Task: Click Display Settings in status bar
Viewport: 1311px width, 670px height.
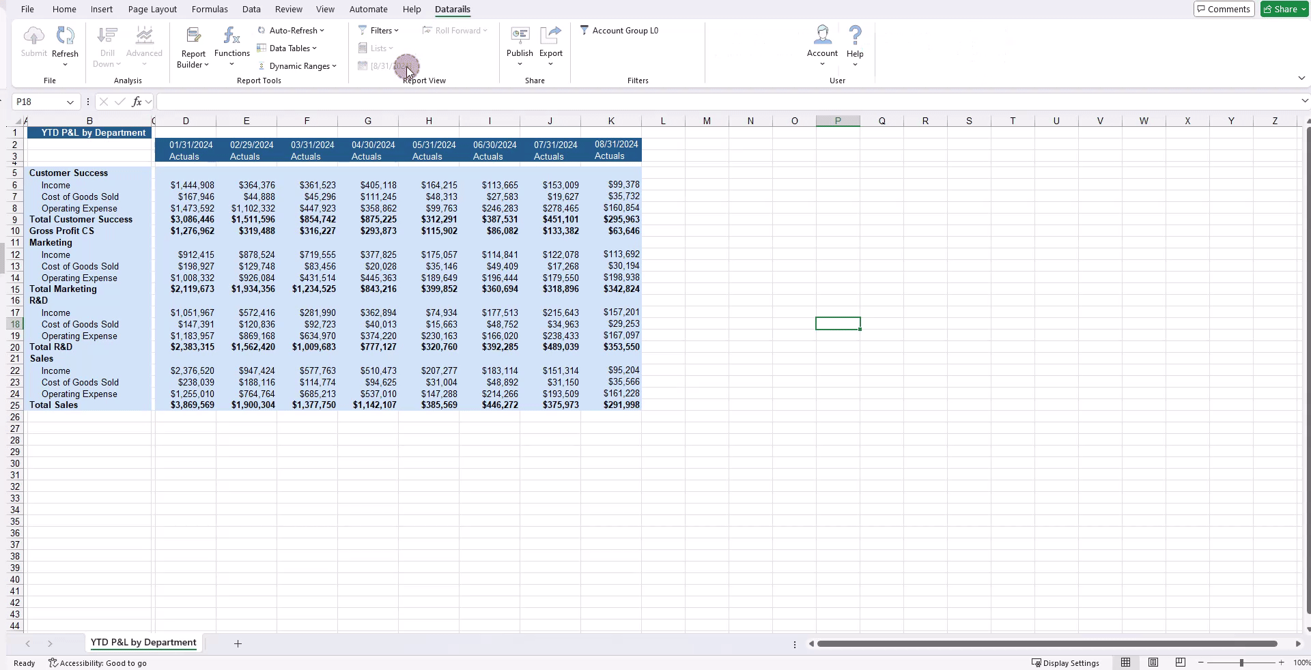Action: coord(1065,663)
